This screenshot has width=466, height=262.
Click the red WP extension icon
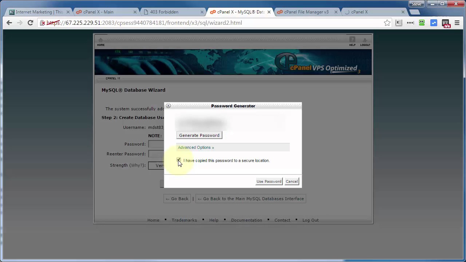click(x=446, y=24)
